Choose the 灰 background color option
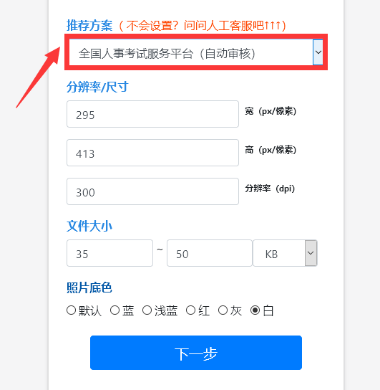This screenshot has width=380, height=390. (223, 310)
